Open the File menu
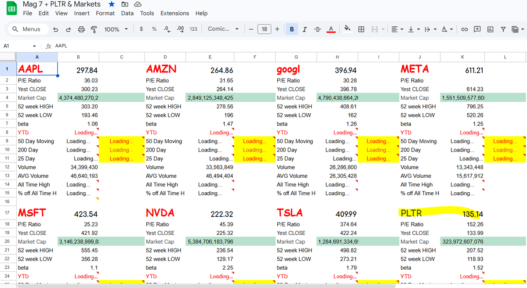Viewport: 527px width, 288px height. 28,13
